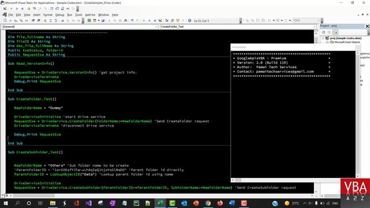Select the proj (Sample Codes.xlsm) project item
This screenshot has width=370, height=208.
pyautogui.click(x=346, y=38)
